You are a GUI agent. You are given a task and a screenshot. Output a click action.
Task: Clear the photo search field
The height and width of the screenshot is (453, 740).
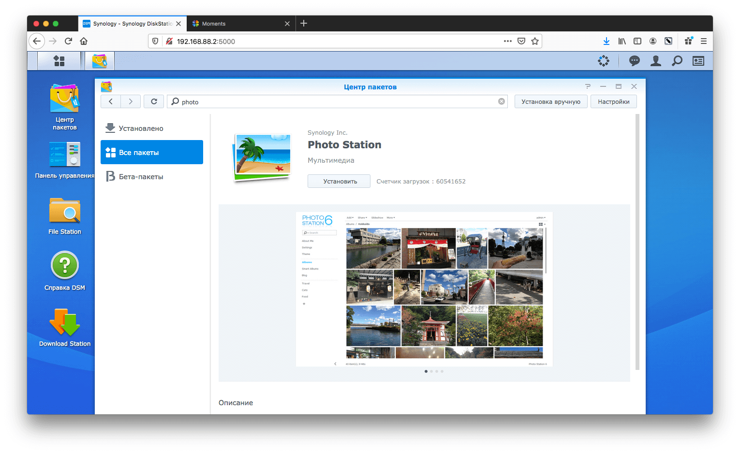click(502, 101)
